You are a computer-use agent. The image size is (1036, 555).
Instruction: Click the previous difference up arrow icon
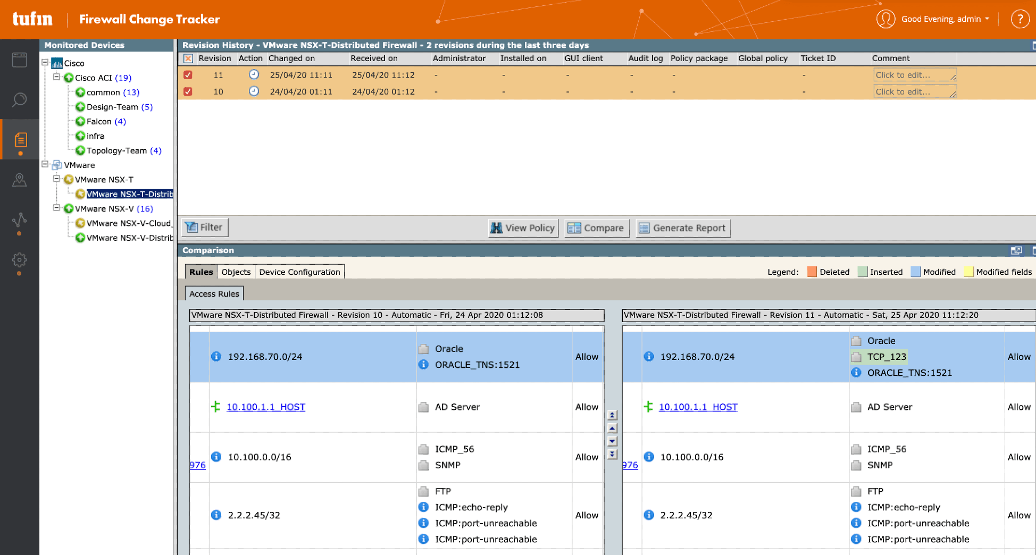pyautogui.click(x=612, y=428)
